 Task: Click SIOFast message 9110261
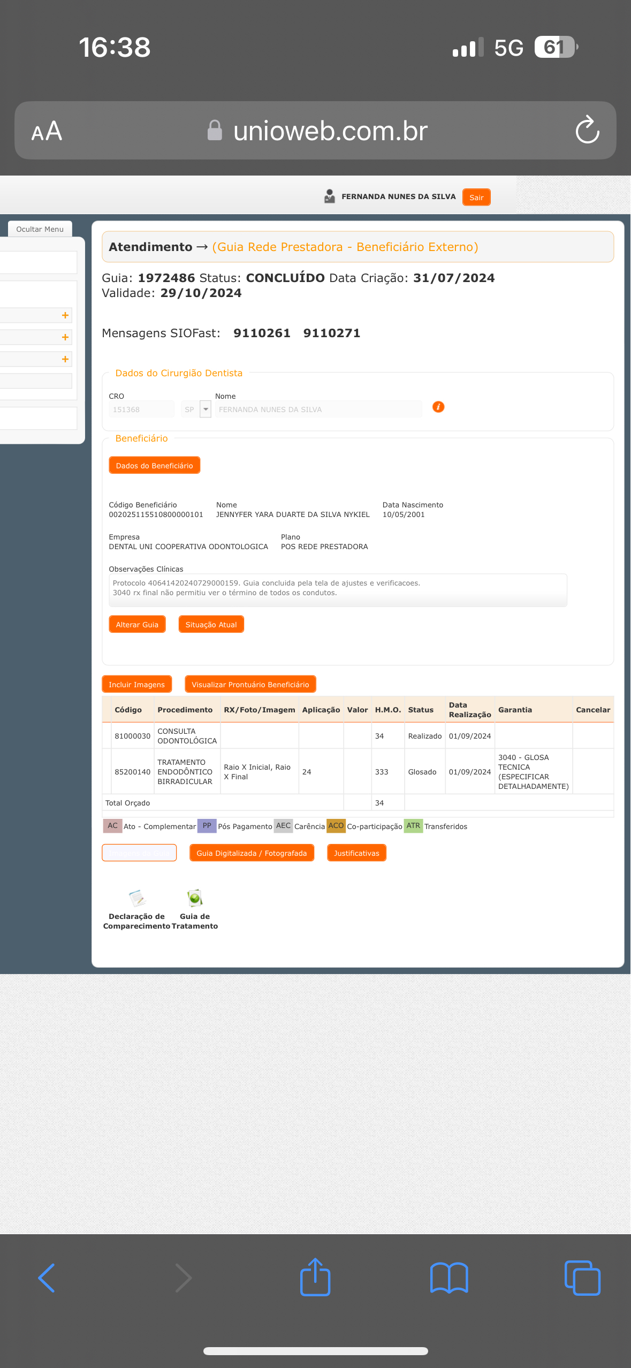click(x=262, y=333)
